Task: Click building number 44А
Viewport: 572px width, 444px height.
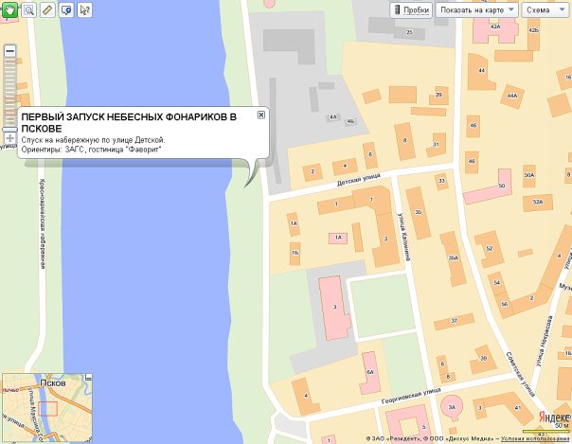Action: (512, 96)
